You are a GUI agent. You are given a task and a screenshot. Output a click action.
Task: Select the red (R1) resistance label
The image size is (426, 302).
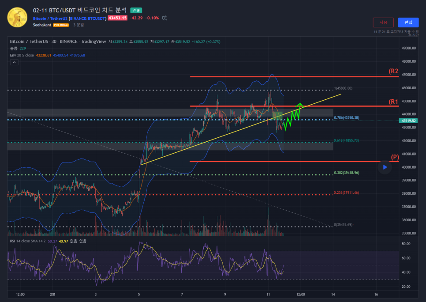(x=393, y=102)
